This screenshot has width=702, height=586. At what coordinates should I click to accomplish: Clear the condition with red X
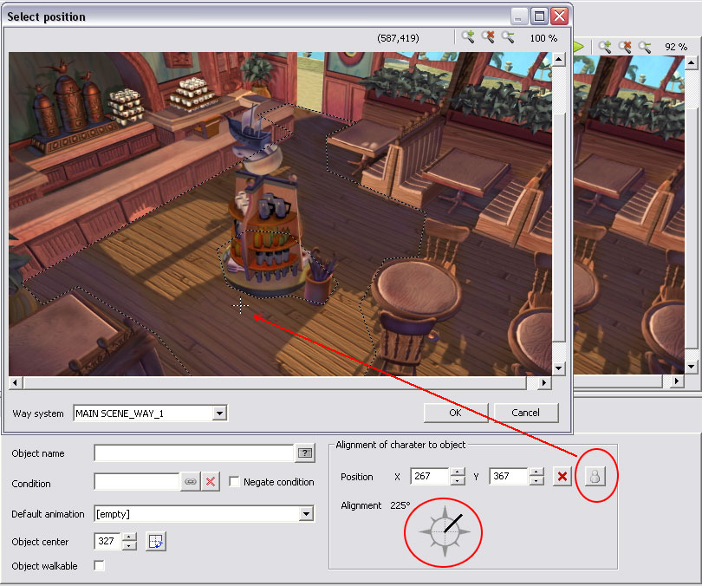click(x=211, y=482)
